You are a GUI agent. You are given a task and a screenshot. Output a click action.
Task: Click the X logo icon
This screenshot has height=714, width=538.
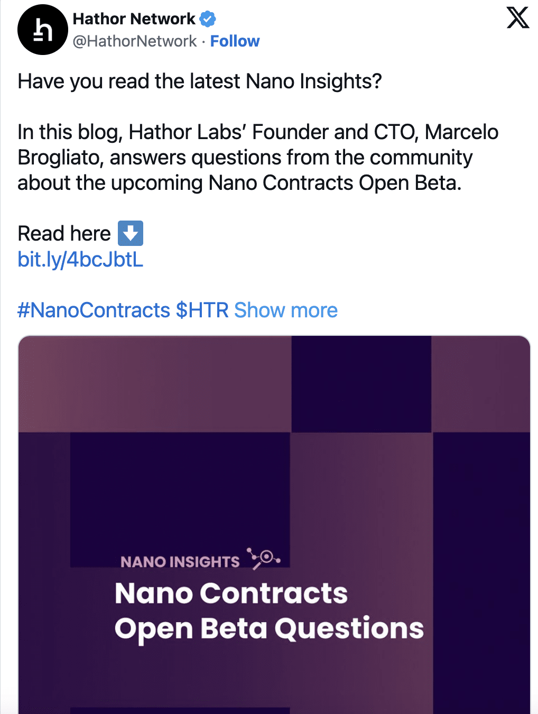tap(517, 18)
